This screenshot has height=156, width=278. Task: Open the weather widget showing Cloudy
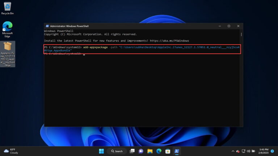[11, 151]
